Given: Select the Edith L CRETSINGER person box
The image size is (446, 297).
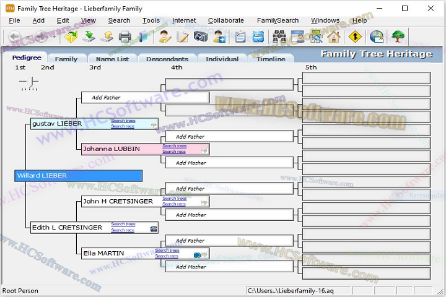Looking at the screenshot, I should click(x=94, y=227).
